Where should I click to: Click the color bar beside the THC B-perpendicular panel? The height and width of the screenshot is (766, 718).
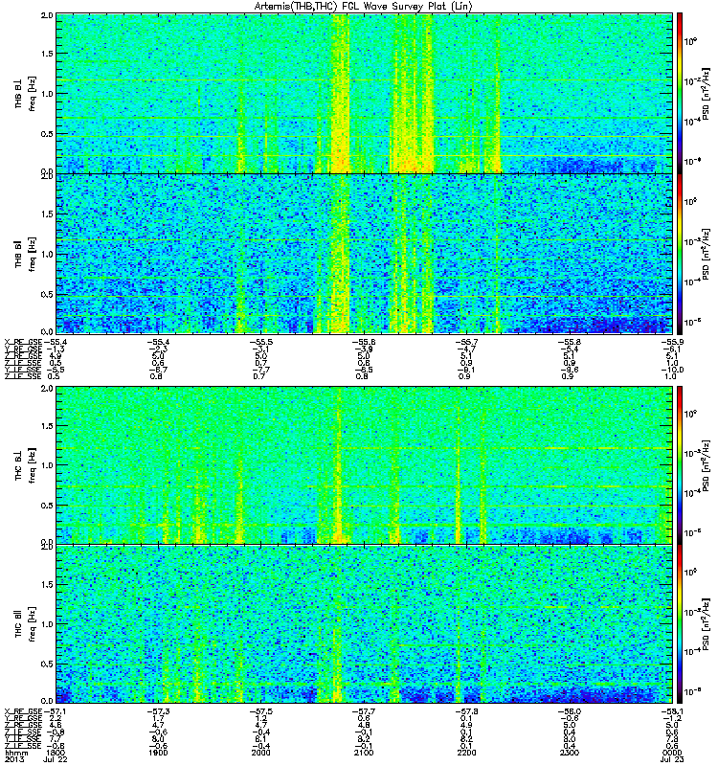coord(679,465)
